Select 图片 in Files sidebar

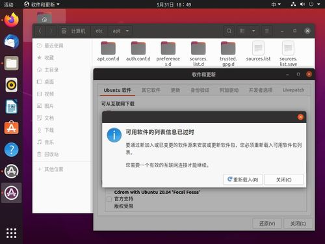tap(63, 106)
